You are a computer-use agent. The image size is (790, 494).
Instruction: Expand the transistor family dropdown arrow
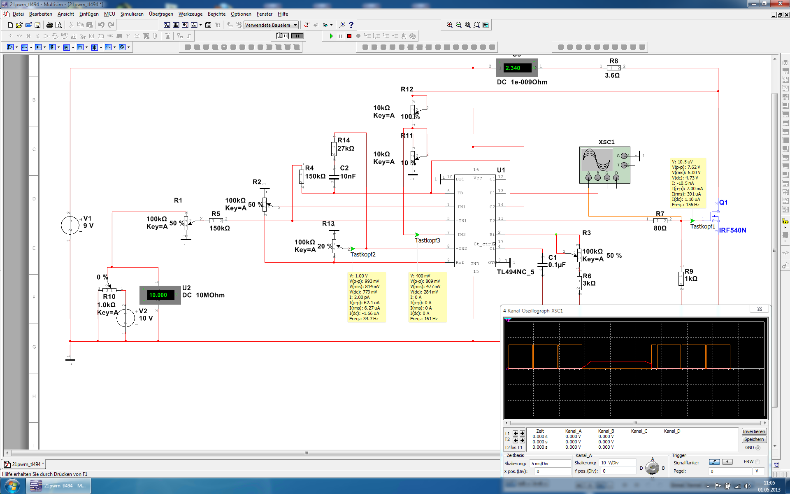click(58, 47)
